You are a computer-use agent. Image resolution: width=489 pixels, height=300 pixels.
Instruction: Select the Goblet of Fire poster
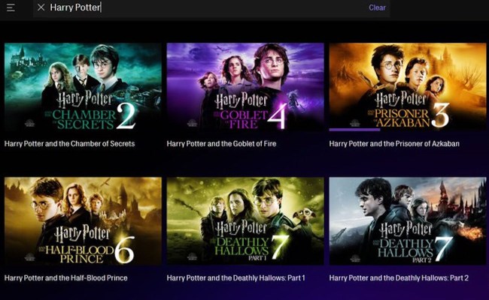(245, 86)
